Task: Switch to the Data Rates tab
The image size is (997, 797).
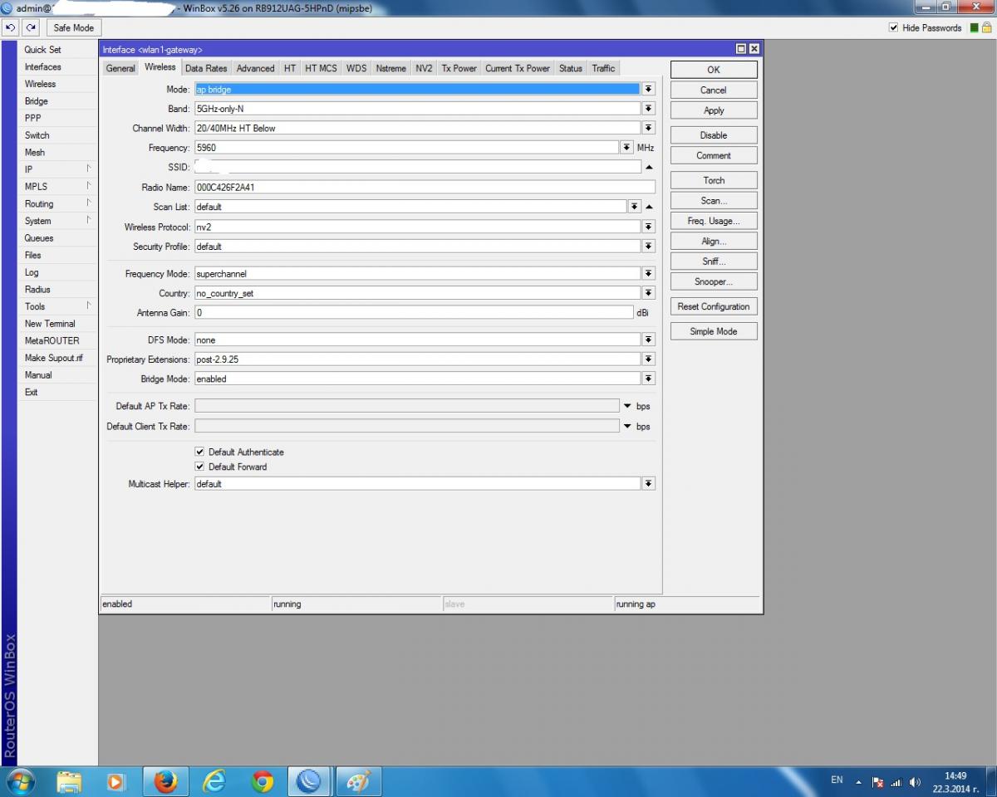Action: pos(205,68)
